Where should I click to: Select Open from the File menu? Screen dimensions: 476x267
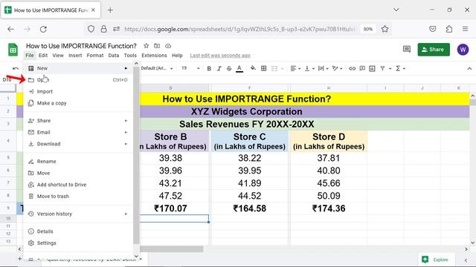(78, 80)
